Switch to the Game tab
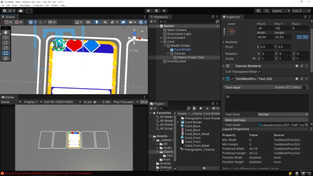This screenshot has width=313, height=176. 8,97
